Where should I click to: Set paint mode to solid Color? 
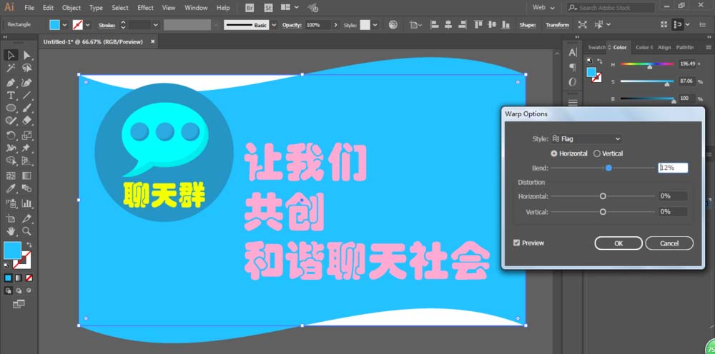(x=8, y=278)
